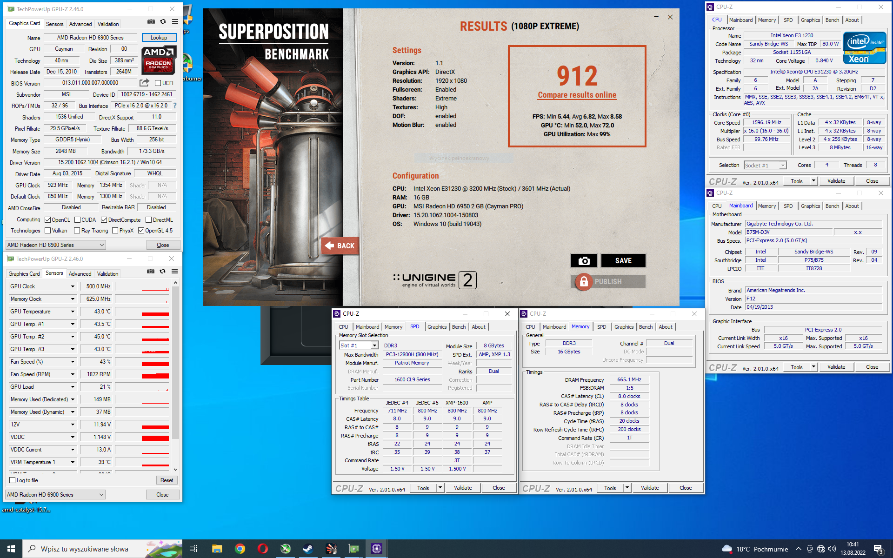
Task: Expand the GPU Temperature sensor dropdown
Action: pos(73,312)
